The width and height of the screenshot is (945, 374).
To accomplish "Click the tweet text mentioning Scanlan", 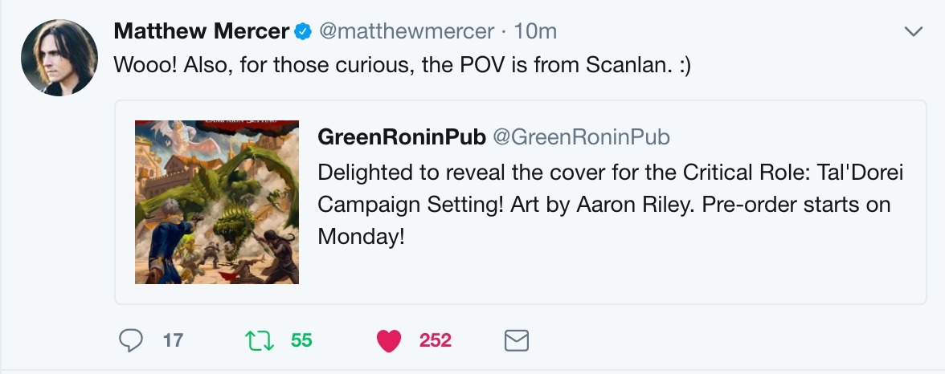I will (402, 65).
